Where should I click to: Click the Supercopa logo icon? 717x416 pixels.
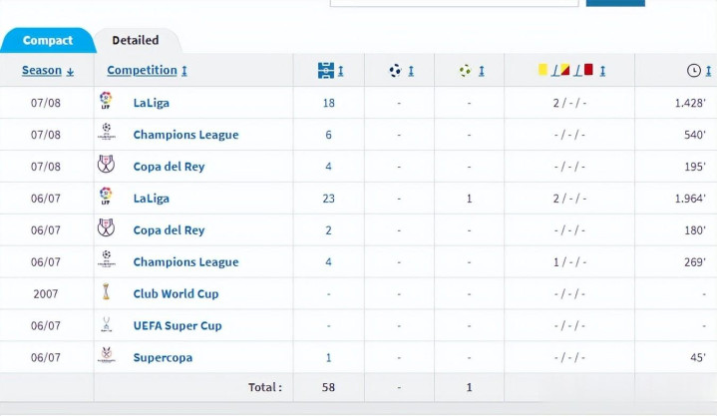pos(106,357)
